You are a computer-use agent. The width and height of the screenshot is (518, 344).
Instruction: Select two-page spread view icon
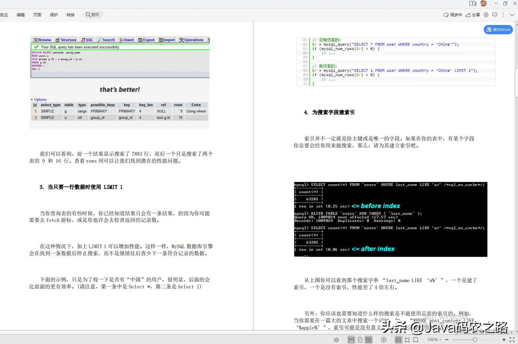click(x=368, y=340)
